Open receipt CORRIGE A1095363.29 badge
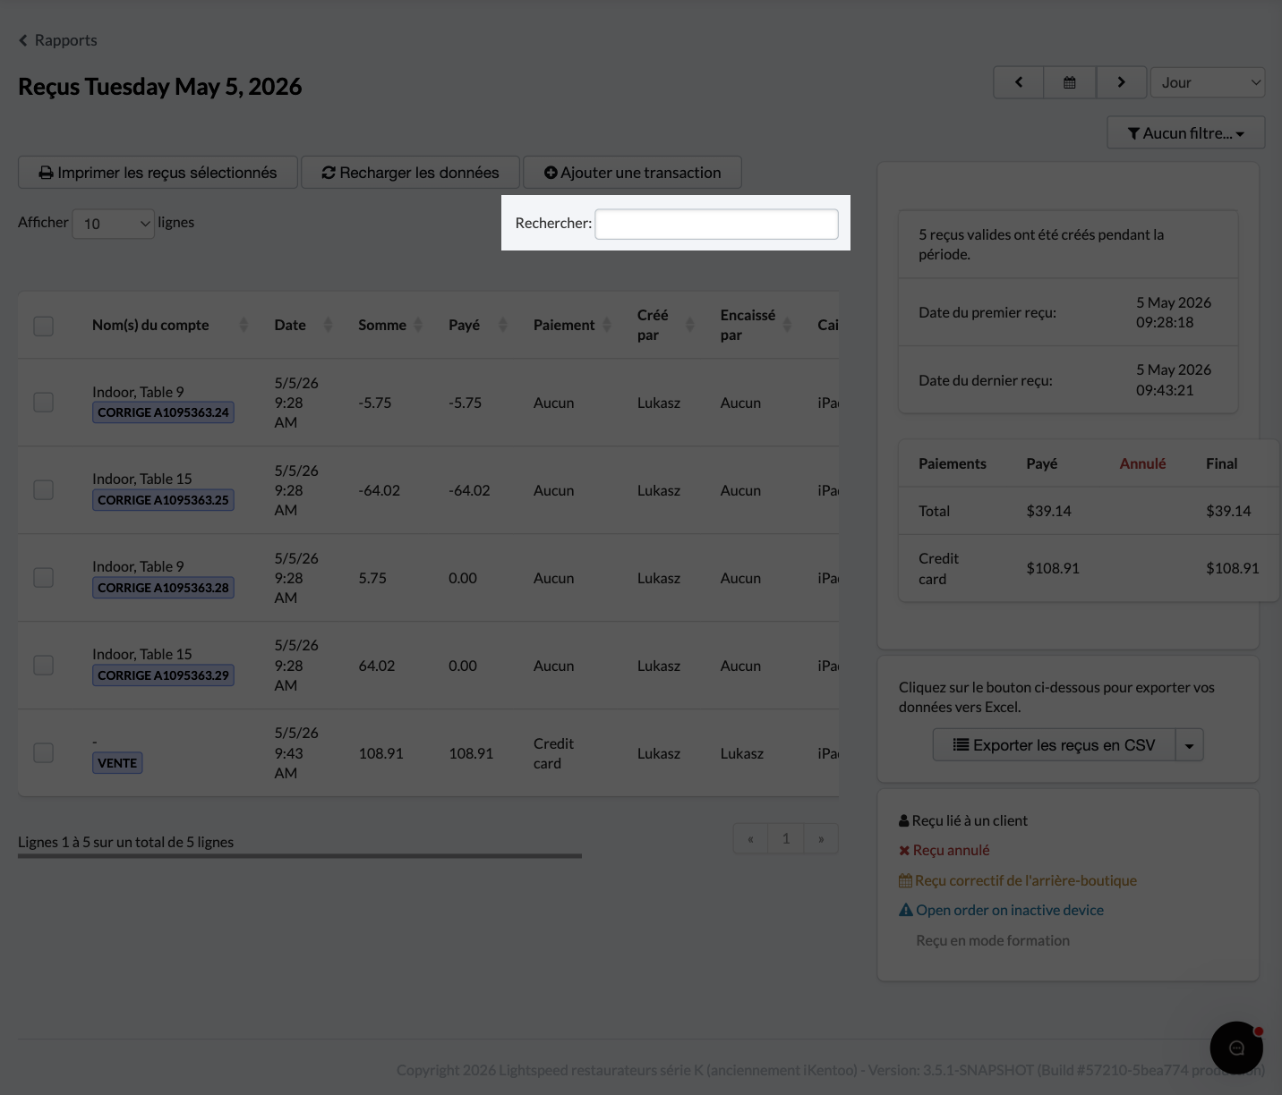The image size is (1282, 1095). (163, 675)
